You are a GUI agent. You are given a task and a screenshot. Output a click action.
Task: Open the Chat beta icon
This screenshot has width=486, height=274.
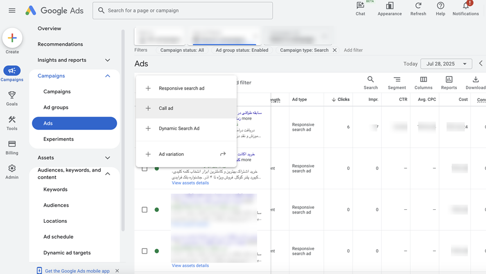click(x=360, y=5)
